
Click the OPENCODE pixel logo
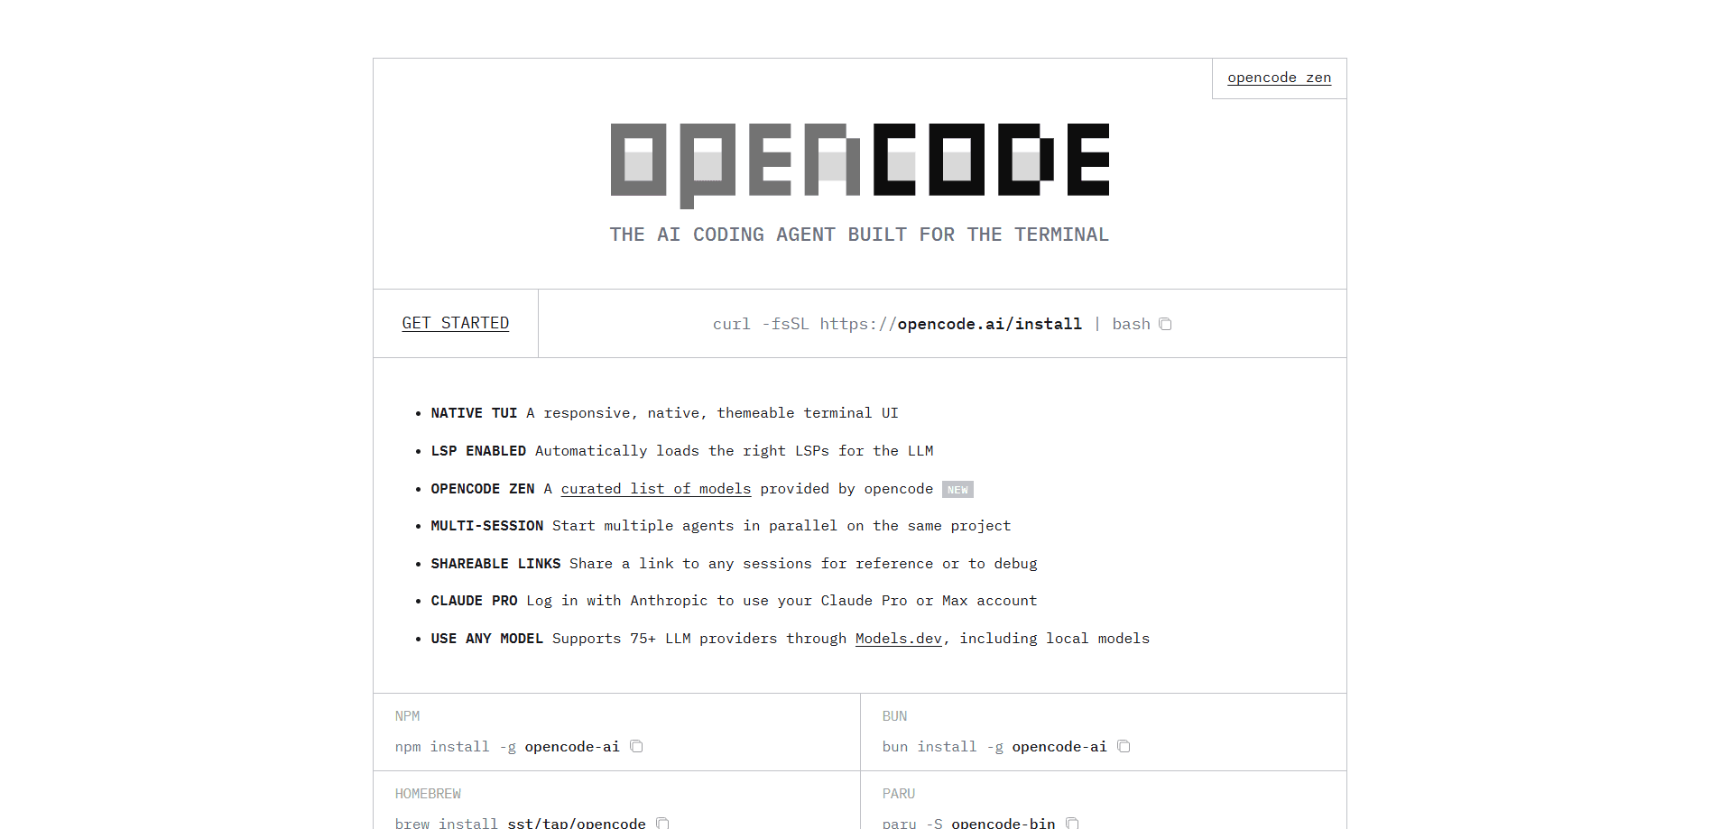point(859,165)
